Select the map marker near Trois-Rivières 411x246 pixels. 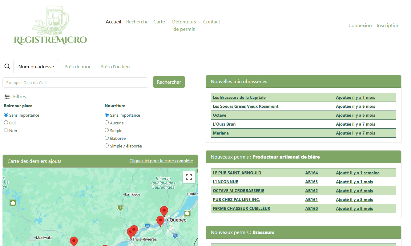(134, 230)
